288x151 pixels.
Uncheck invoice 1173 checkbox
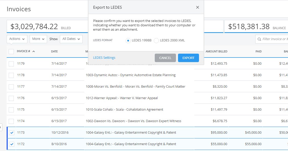click(12, 132)
